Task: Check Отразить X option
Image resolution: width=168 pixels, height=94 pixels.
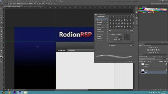Action: tap(110, 34)
